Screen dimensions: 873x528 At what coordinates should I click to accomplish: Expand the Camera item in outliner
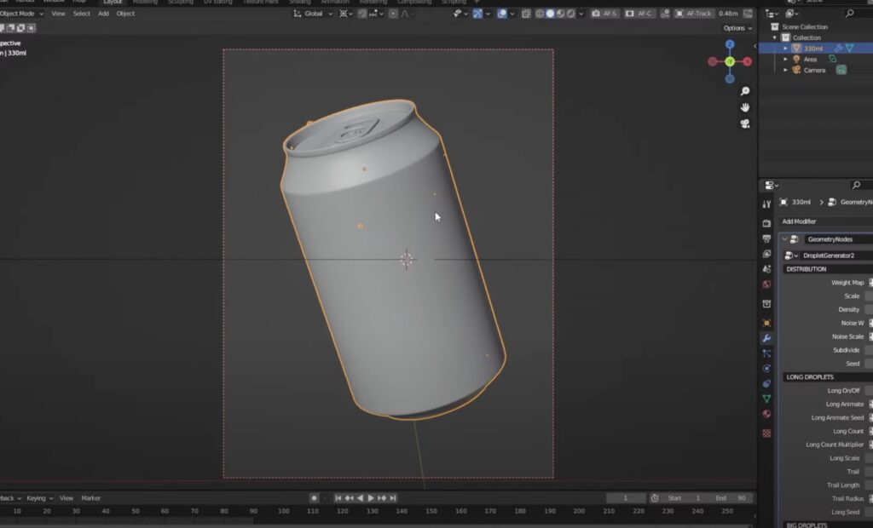pyautogui.click(x=785, y=70)
